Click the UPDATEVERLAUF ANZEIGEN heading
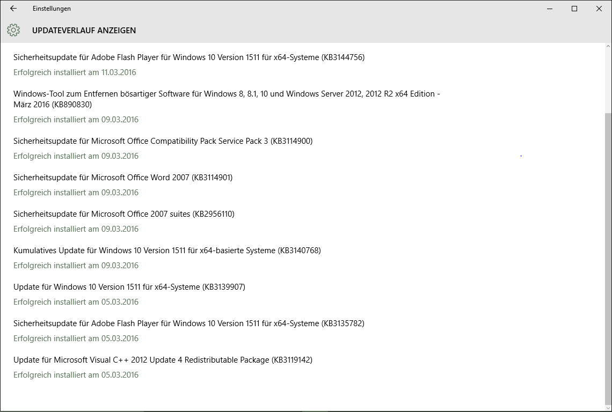The height and width of the screenshot is (412, 612). (x=84, y=31)
